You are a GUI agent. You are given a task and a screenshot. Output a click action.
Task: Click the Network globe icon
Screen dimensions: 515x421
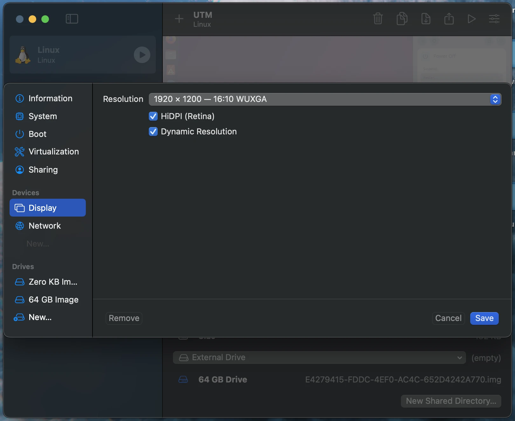click(x=20, y=226)
